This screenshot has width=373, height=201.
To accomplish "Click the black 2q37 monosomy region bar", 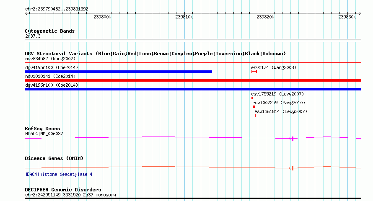I will pos(193,198).
